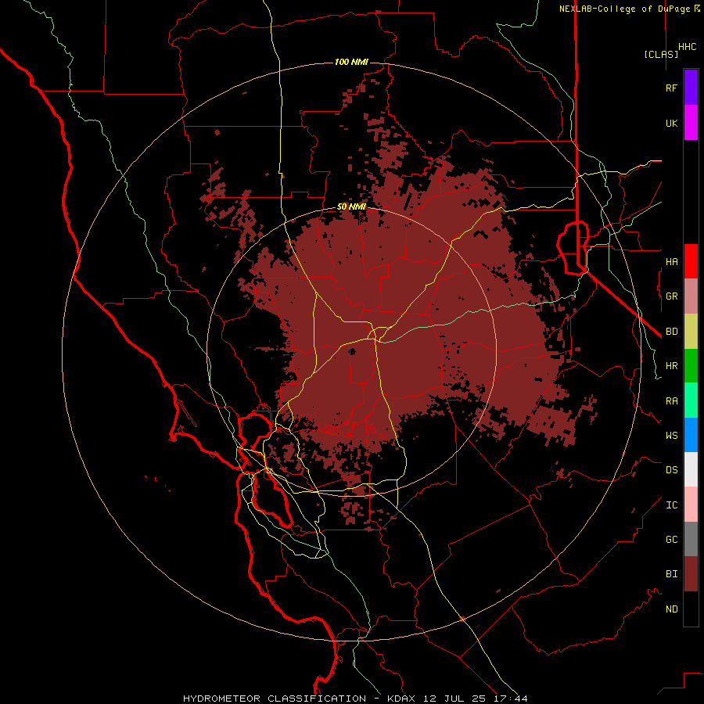Click the IC legend label
The image size is (704, 704).
tap(671, 505)
